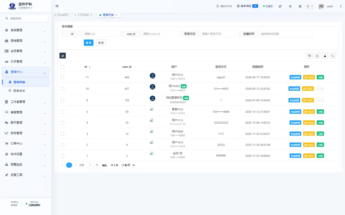Enter fullscreen using the expand icon
Screen dimensions: 345x215
300,6
